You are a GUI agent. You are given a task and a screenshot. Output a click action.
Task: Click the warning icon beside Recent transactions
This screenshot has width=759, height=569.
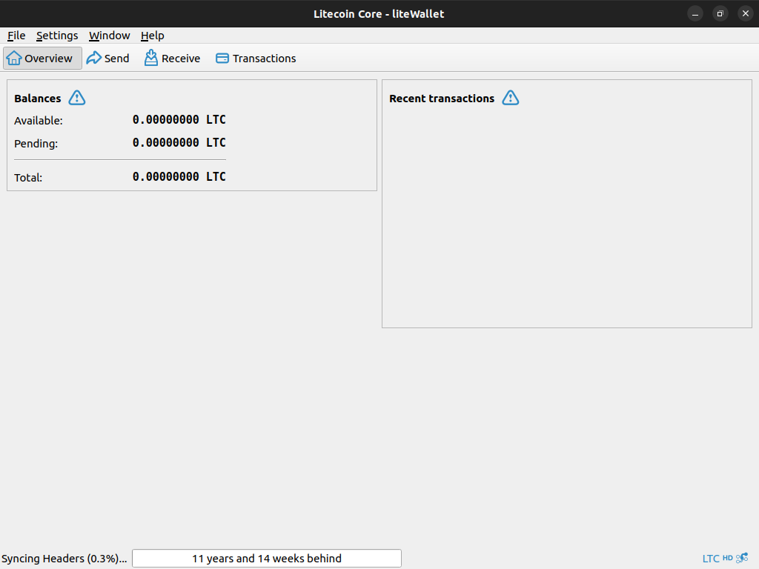[x=510, y=98]
